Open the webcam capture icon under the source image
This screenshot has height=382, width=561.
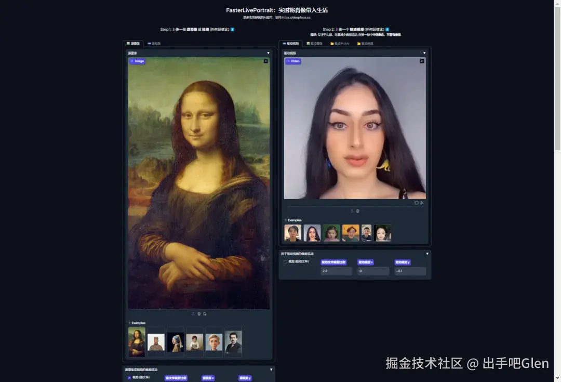coord(199,314)
